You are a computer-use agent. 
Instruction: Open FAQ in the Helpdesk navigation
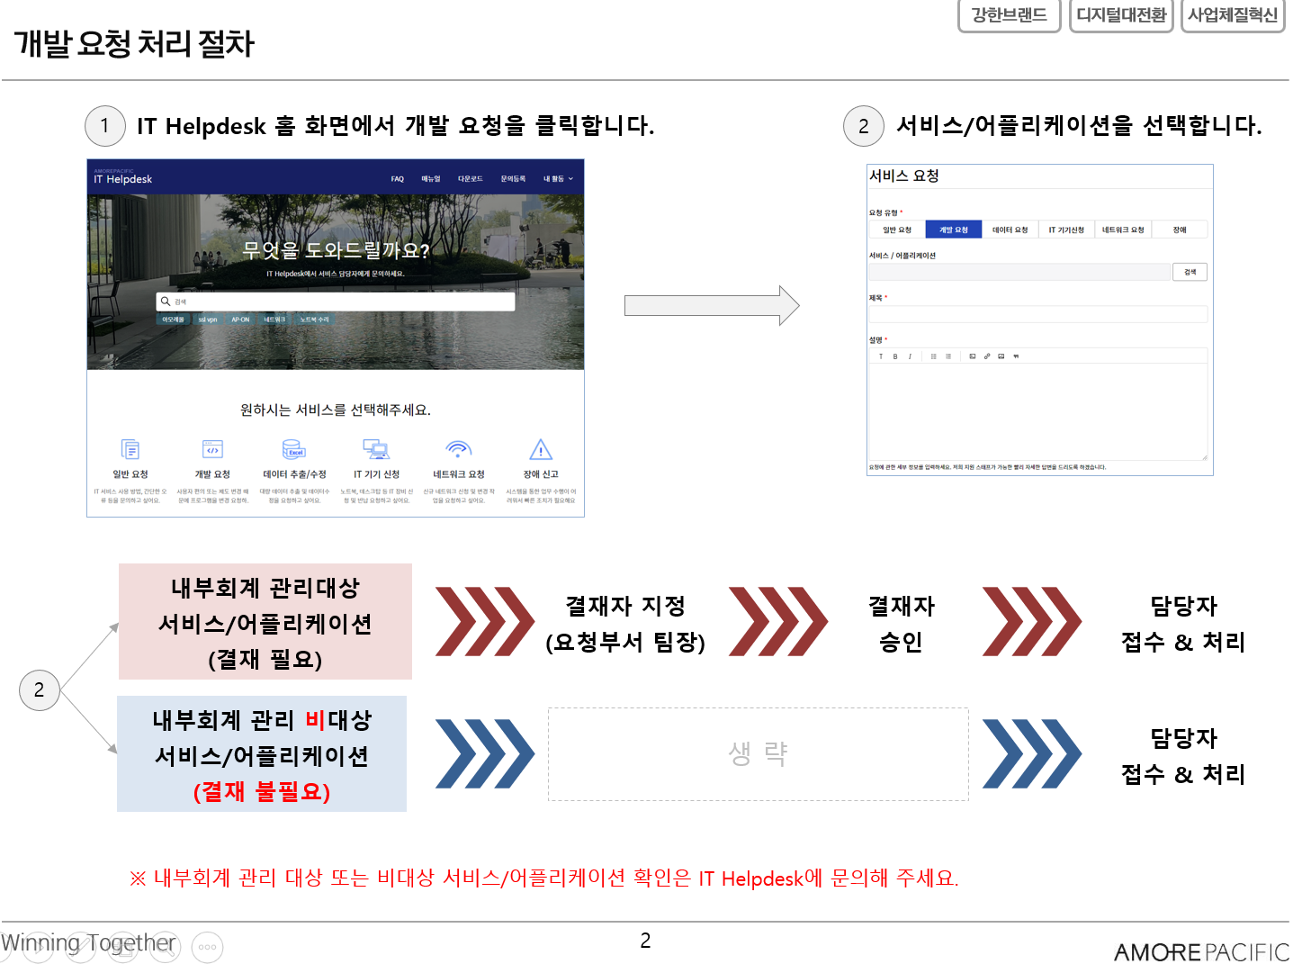[398, 179]
